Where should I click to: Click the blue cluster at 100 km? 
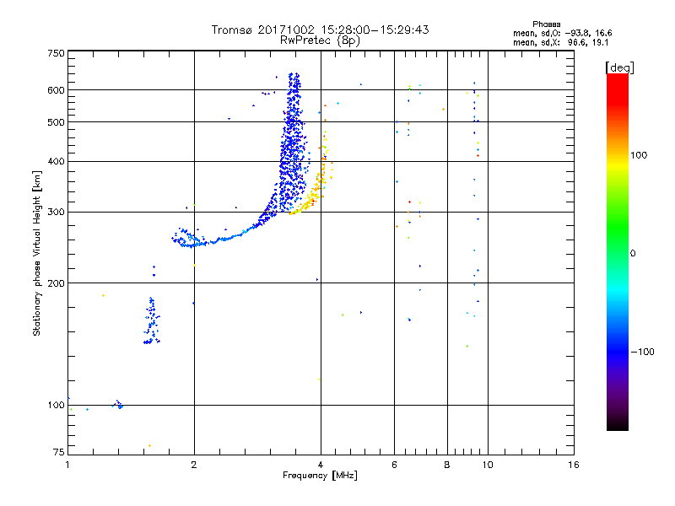click(x=118, y=404)
